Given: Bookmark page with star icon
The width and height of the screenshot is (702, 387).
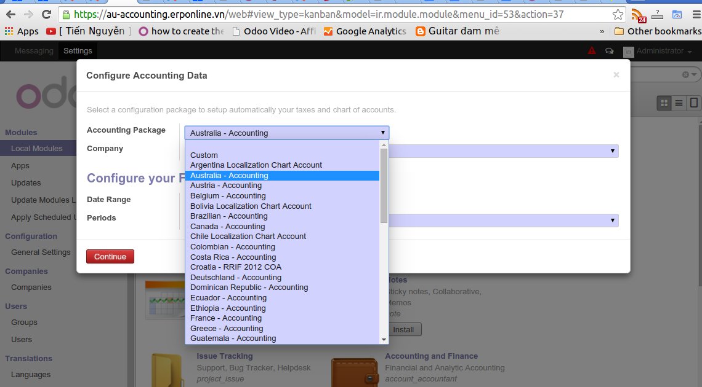Looking at the screenshot, I should 618,14.
